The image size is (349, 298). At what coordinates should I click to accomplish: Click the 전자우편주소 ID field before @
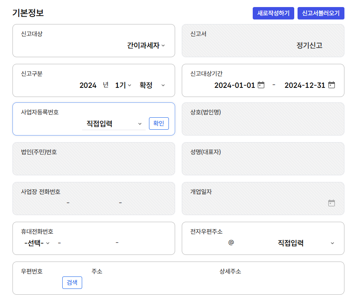[208, 243]
